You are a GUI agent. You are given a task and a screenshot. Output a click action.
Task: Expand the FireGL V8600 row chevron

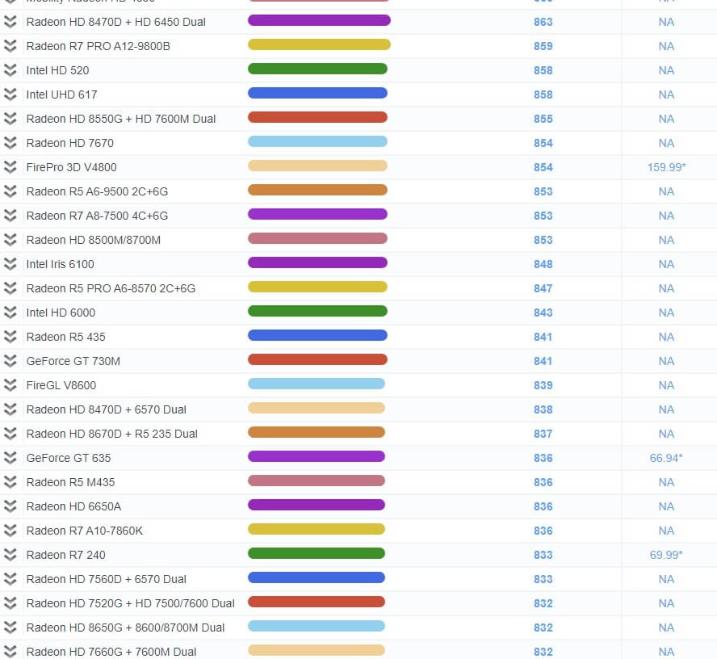point(10,385)
